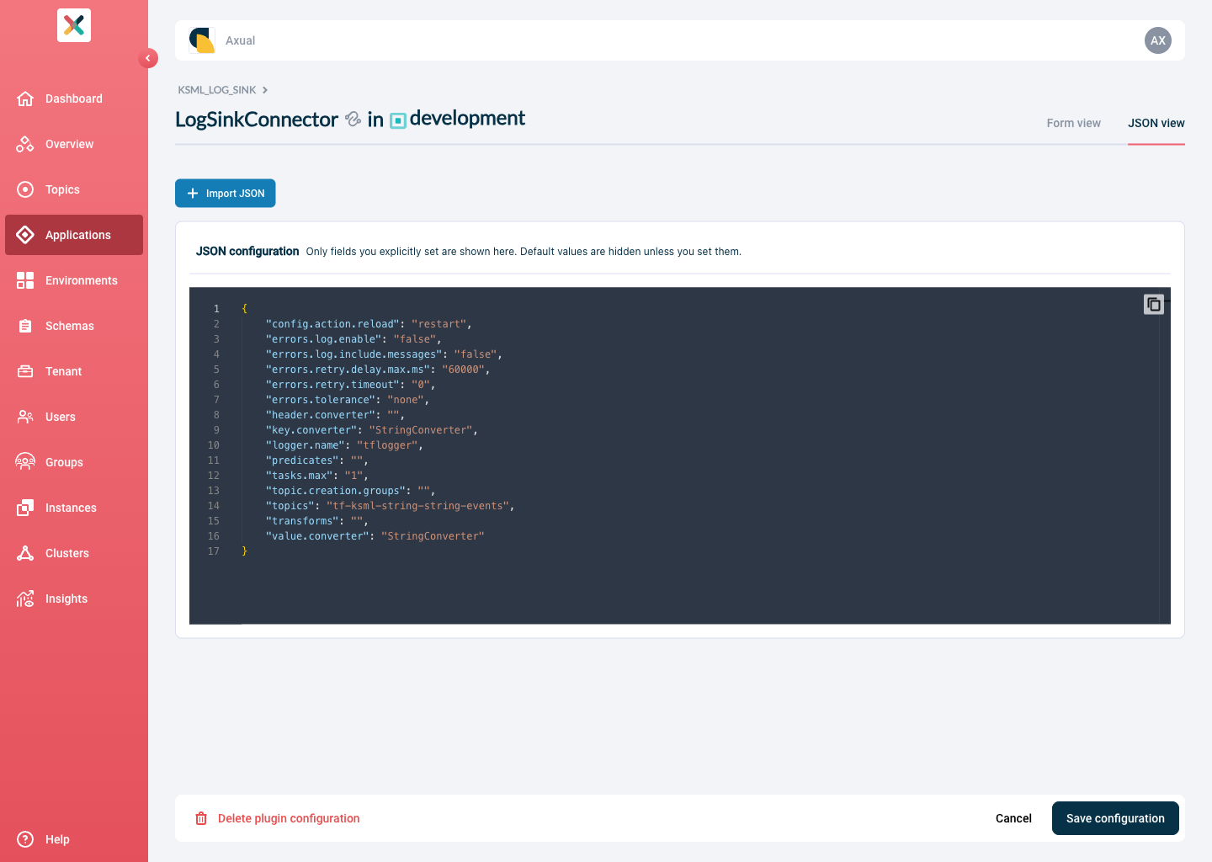Click the LogSinkConnector title
Viewport: 1212px width, 862px height.
click(x=257, y=120)
